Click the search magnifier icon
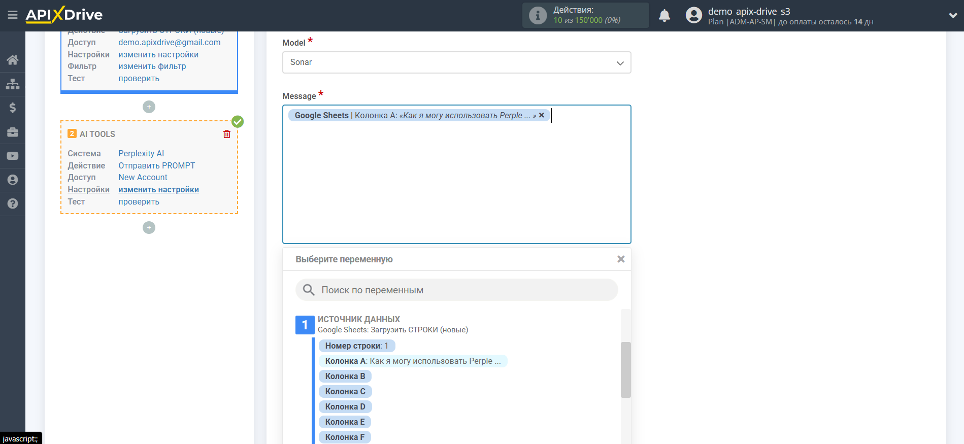Screen dimensions: 964x444 (x=309, y=290)
